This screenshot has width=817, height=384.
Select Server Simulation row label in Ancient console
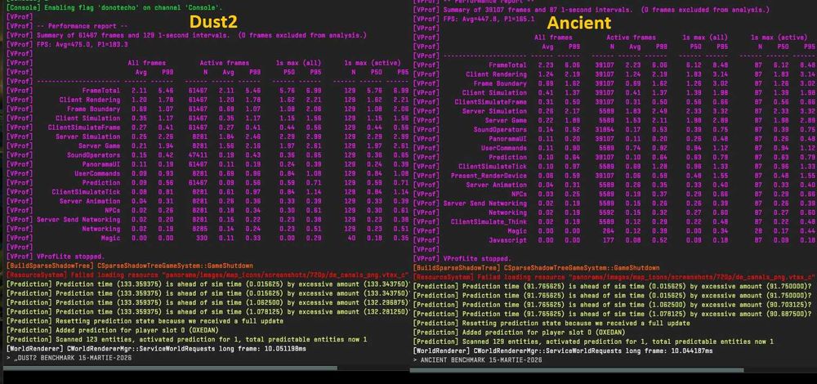494,111
